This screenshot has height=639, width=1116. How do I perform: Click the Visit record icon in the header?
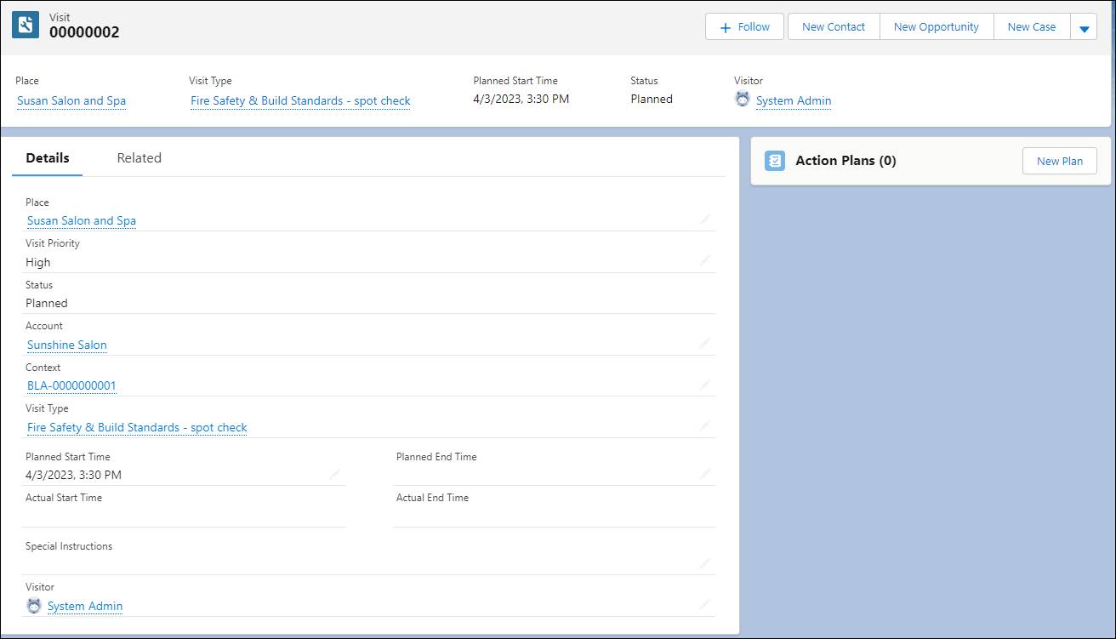click(x=25, y=25)
